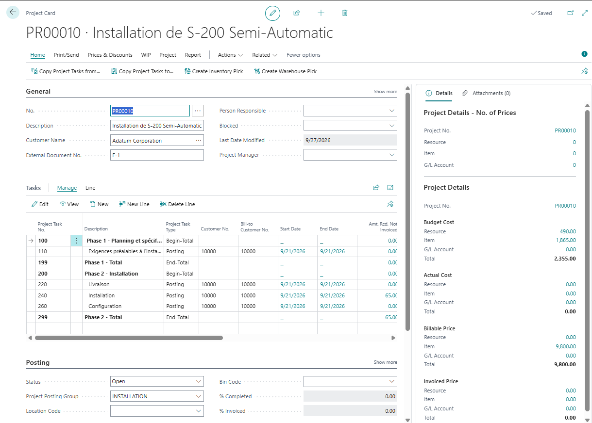Expand the Related menu
The height and width of the screenshot is (423, 592).
coord(265,55)
